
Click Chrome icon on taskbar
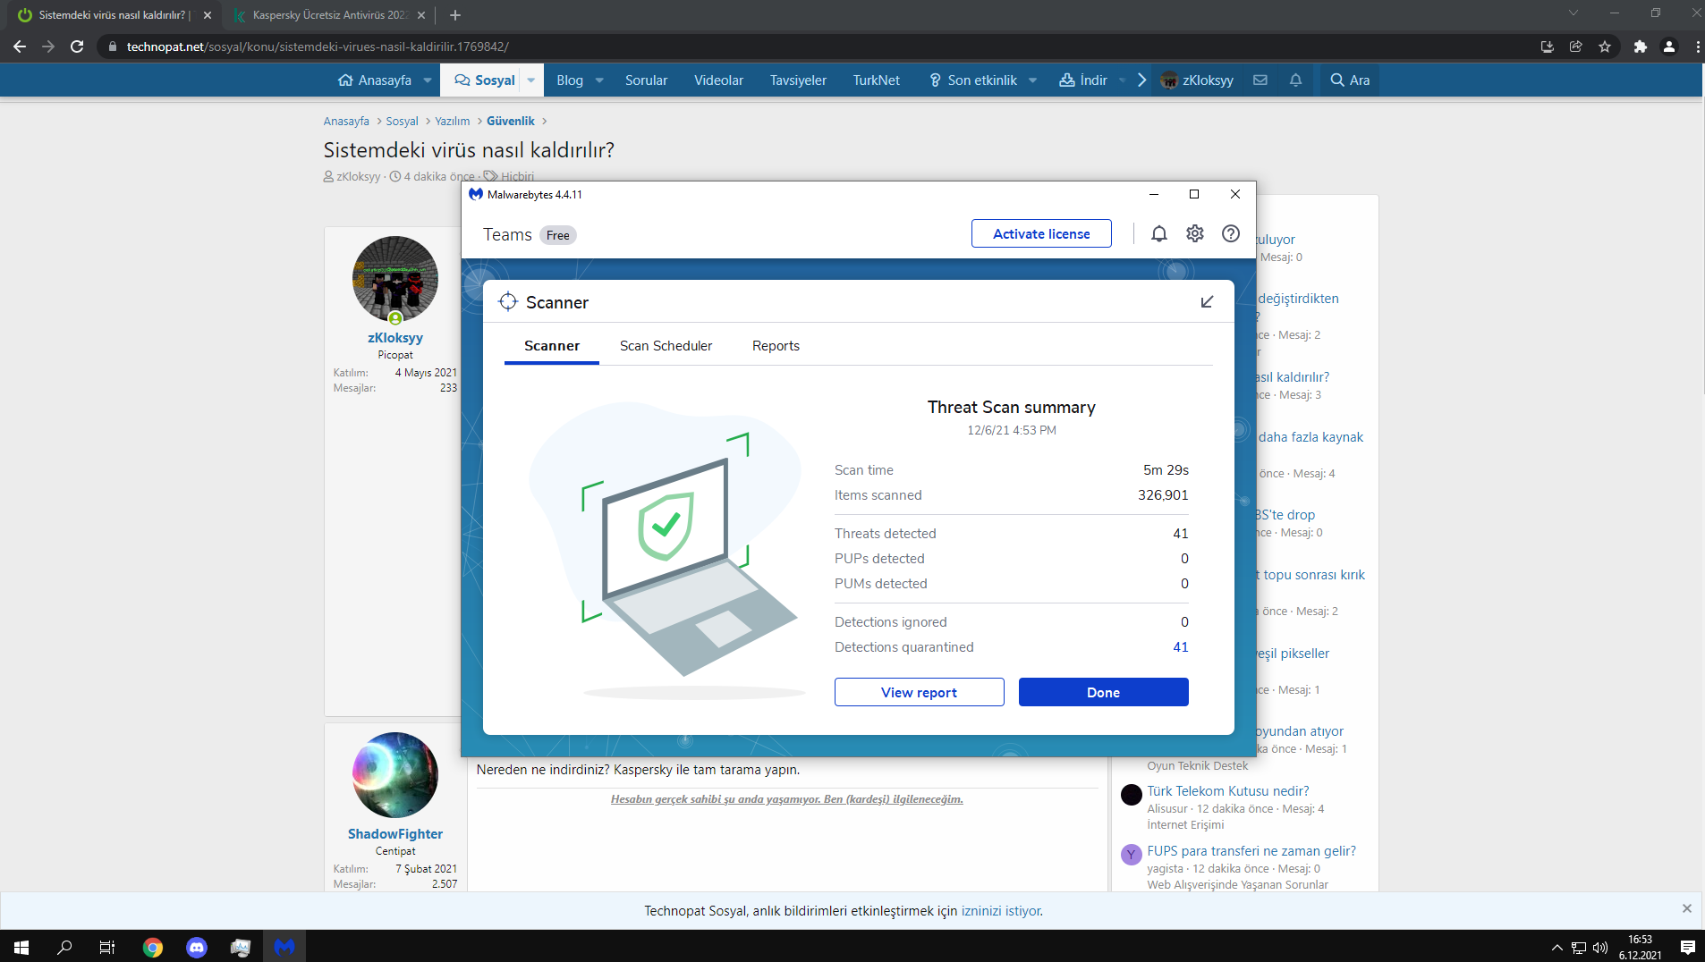[153, 947]
